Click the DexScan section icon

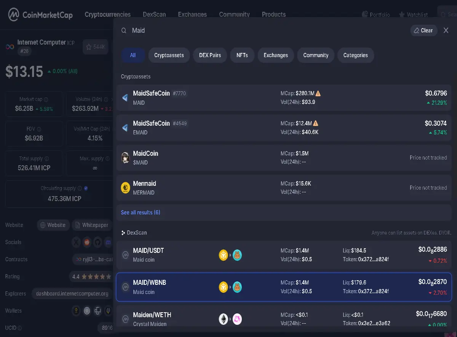click(x=123, y=233)
